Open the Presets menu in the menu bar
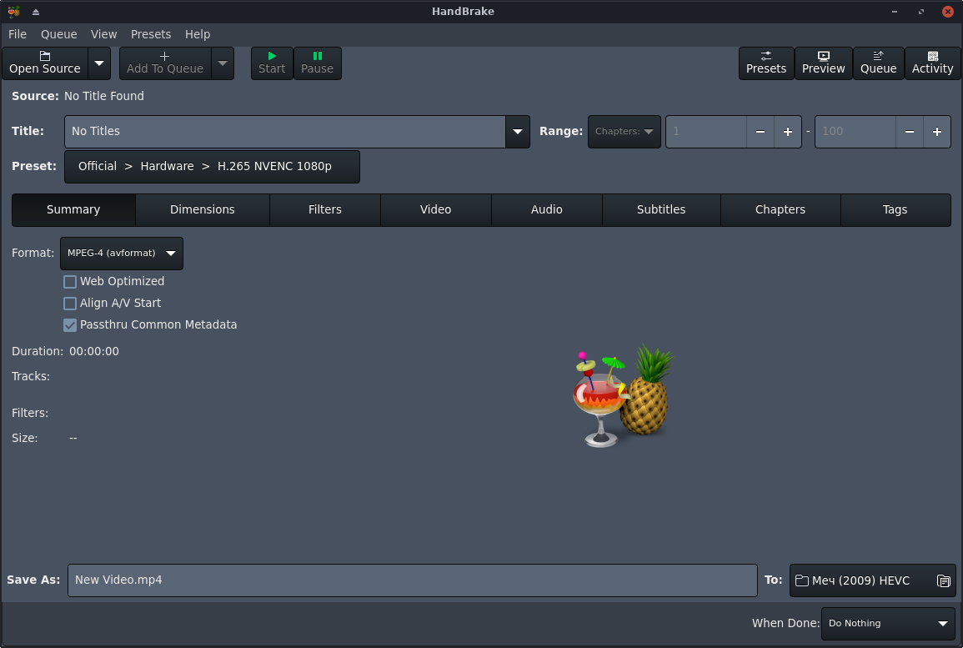 click(x=150, y=34)
